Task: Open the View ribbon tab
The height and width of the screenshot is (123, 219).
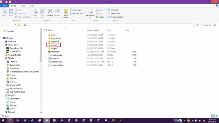Action: pos(32,6)
